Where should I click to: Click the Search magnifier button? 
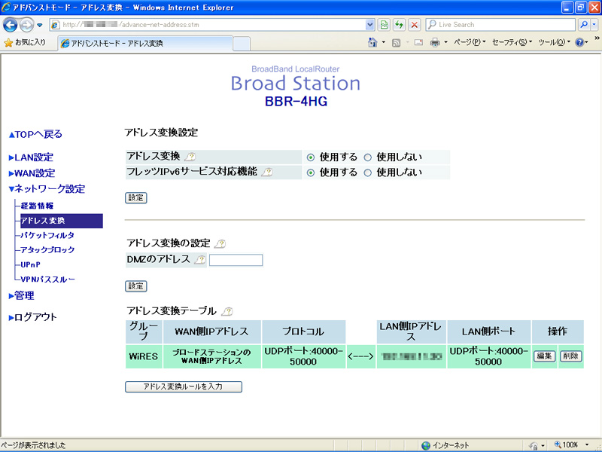pyautogui.click(x=584, y=25)
